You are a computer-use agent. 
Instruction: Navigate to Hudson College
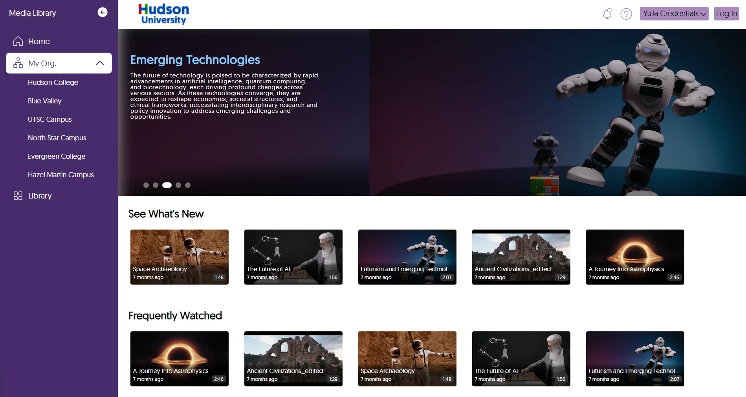pyautogui.click(x=53, y=83)
